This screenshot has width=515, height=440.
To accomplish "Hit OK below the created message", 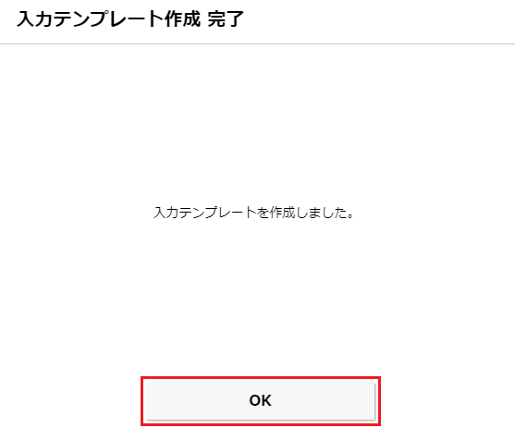I will tap(260, 400).
